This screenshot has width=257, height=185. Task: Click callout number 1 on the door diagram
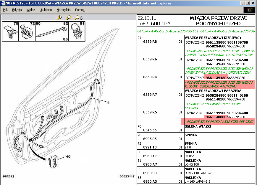(x=108, y=103)
